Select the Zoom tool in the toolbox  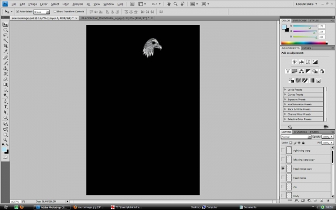pos(6,140)
